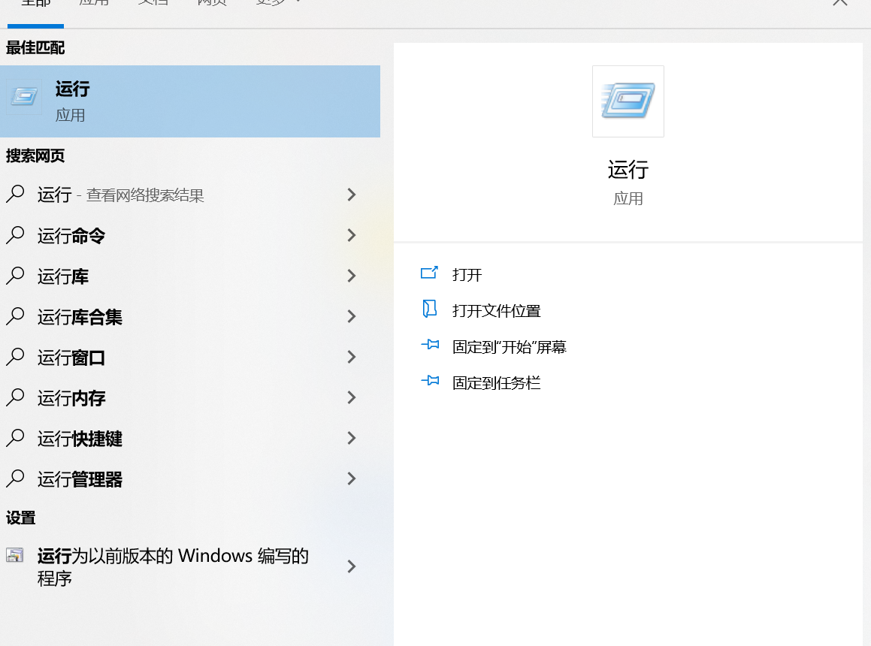Select the 运行管理器 web suggestion

pos(190,478)
